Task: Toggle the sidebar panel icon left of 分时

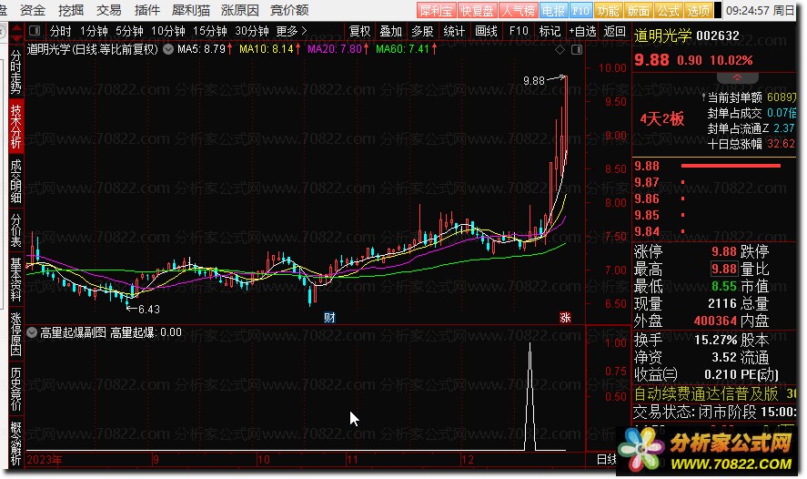Action: point(35,31)
